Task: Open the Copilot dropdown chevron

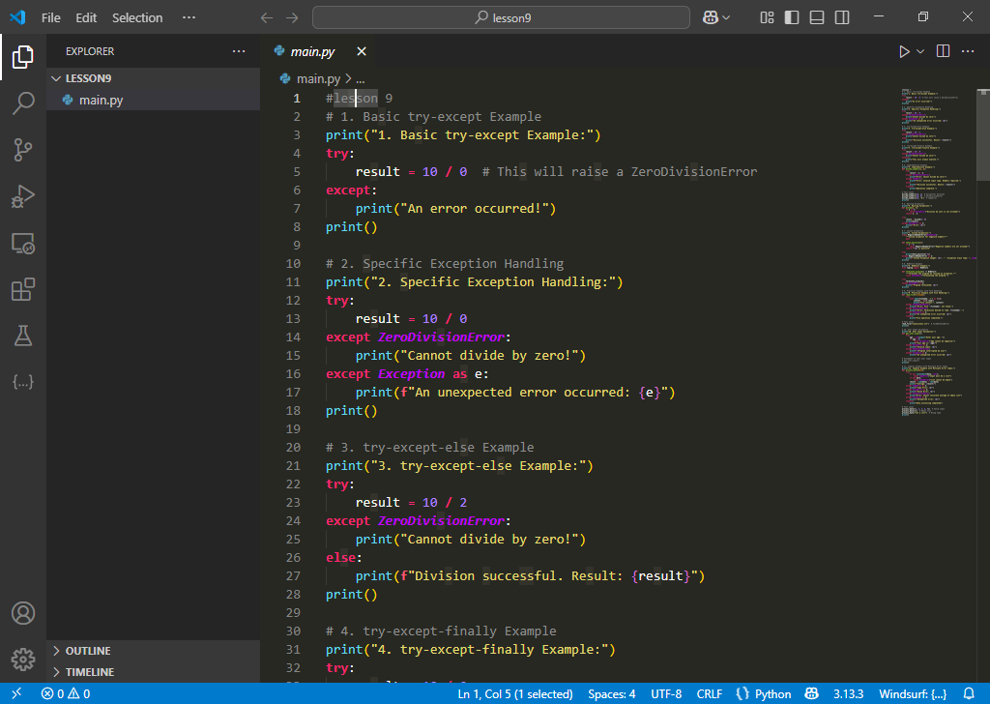Action: (x=726, y=17)
